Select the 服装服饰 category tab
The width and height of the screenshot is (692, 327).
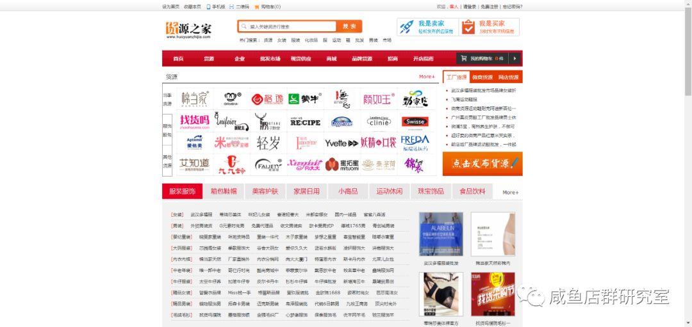coord(182,191)
